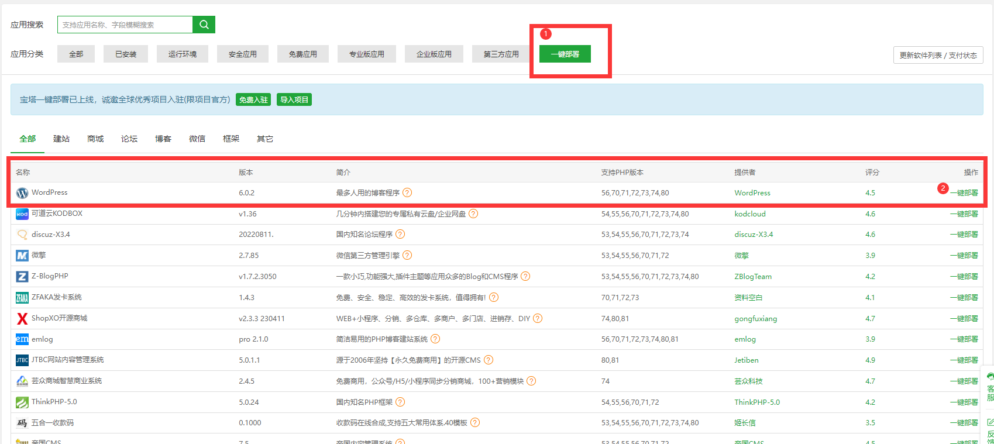Focus the application search input field

coord(125,25)
